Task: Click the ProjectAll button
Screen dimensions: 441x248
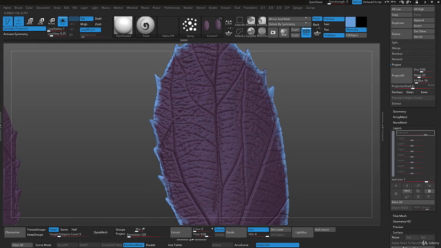Action: point(401,75)
